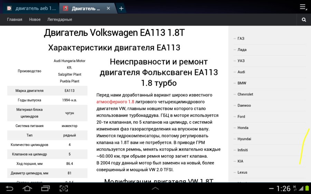Click the Марка двигателя row label

[29, 90]
